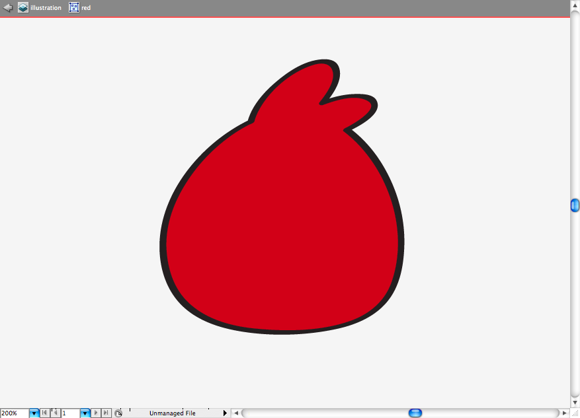Select the red breadcrumb label

86,8
